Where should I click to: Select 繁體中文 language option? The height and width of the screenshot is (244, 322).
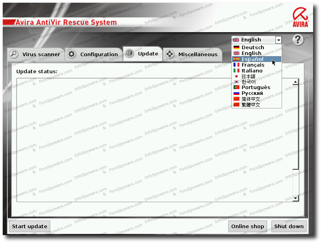point(257,105)
